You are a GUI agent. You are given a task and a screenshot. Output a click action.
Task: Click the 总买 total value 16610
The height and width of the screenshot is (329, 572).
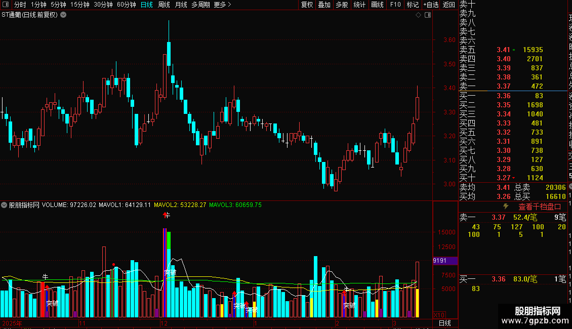click(556, 196)
